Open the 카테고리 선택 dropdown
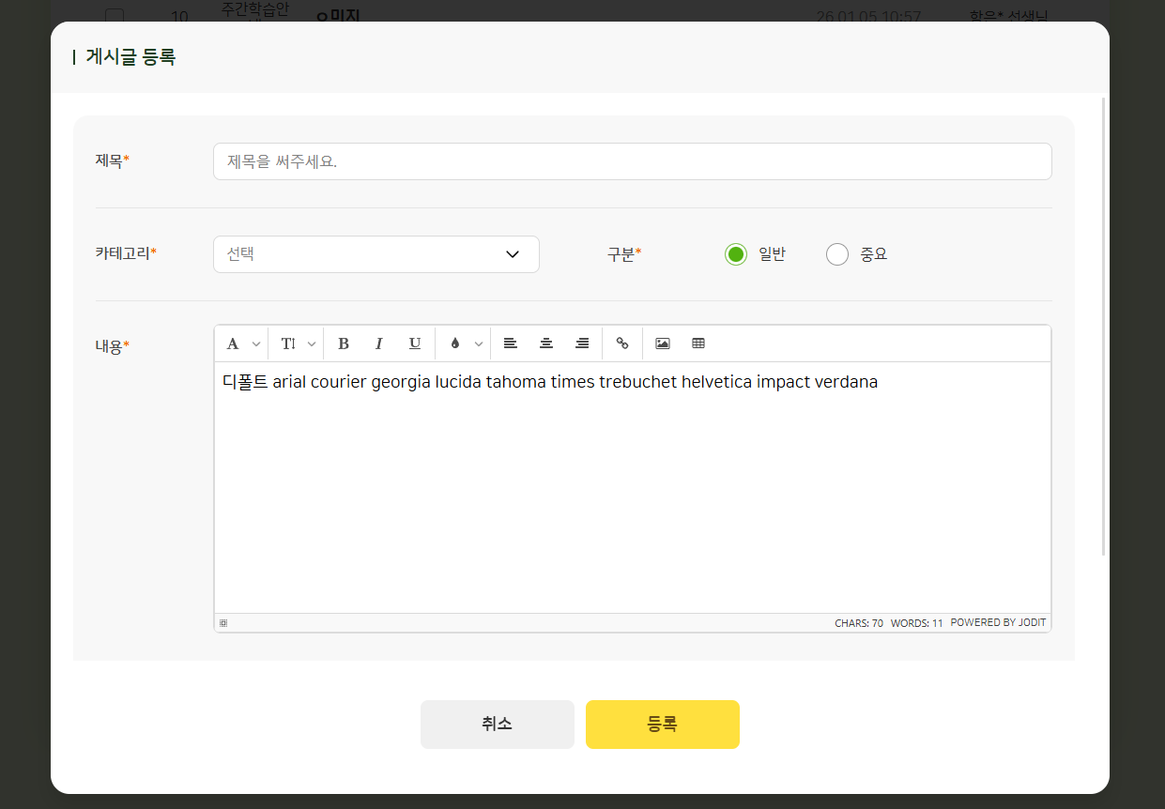Image resolution: width=1165 pixels, height=809 pixels. pos(376,254)
